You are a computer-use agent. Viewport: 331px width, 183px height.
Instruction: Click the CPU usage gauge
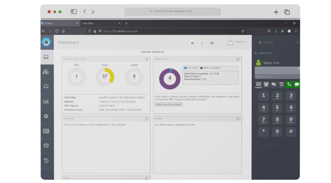(x=76, y=77)
